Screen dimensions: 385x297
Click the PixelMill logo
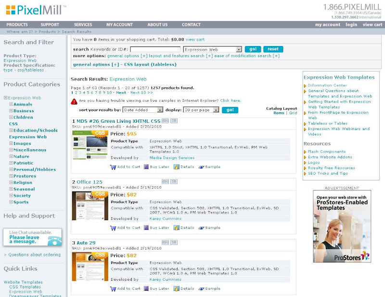[36, 10]
